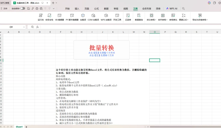The image size is (221, 128).
Task: Open print preview from quick toolbar
Action: tap(41, 9)
